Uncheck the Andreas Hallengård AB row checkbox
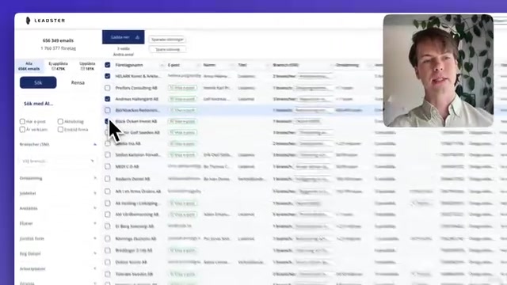 pos(108,99)
